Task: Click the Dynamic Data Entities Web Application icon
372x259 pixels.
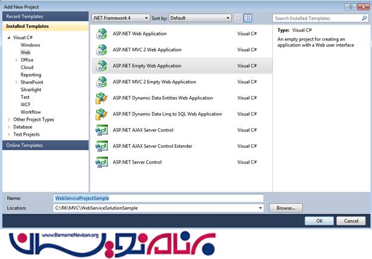Action: pyautogui.click(x=102, y=98)
